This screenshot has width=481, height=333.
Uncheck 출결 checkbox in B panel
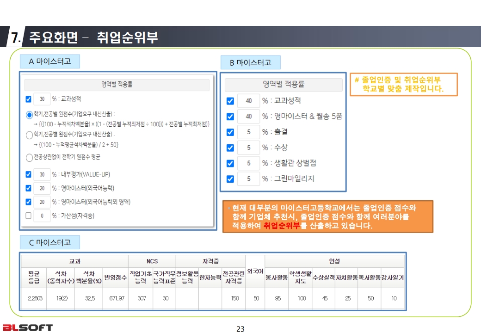[230, 132]
